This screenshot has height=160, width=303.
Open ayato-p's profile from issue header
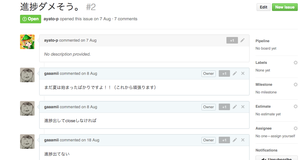51,19
